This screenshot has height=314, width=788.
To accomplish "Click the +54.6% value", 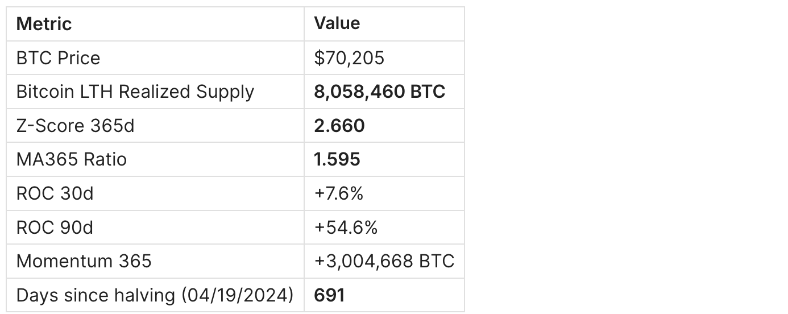I will coord(346,228).
